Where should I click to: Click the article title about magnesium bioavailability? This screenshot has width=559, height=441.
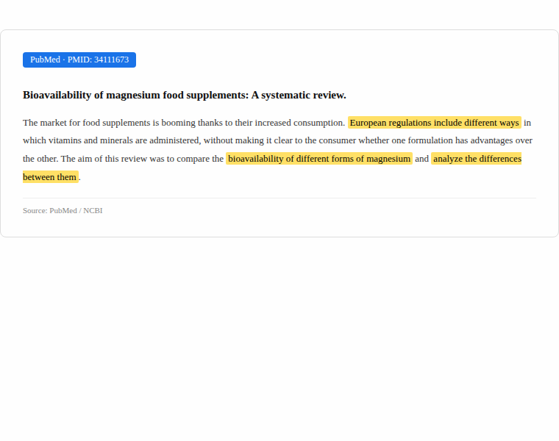click(184, 95)
